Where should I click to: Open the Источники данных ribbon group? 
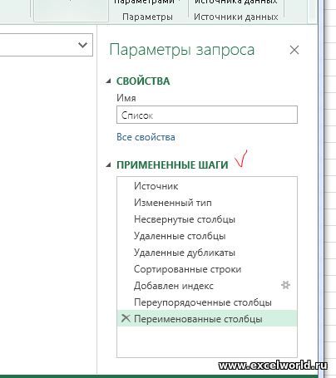[x=236, y=17]
